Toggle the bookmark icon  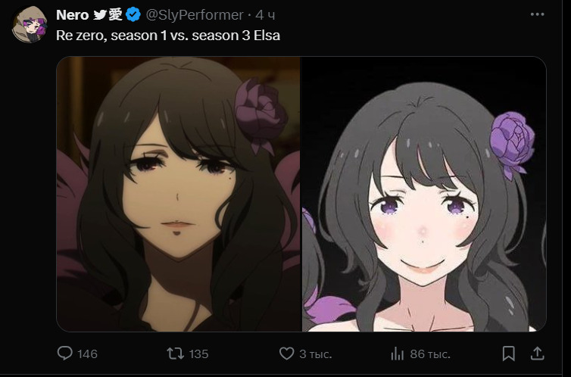click(x=508, y=354)
